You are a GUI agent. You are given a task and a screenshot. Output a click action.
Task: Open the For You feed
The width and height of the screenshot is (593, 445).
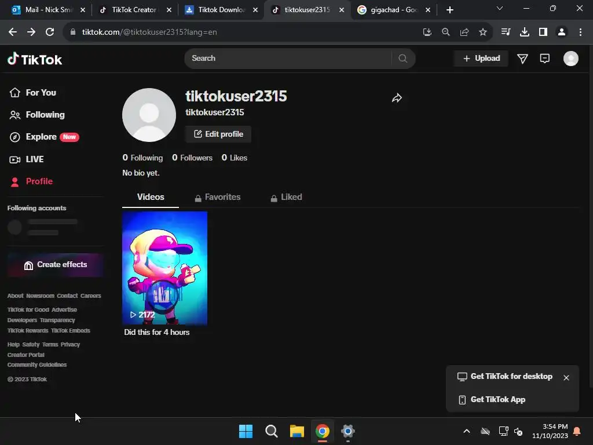coord(33,92)
